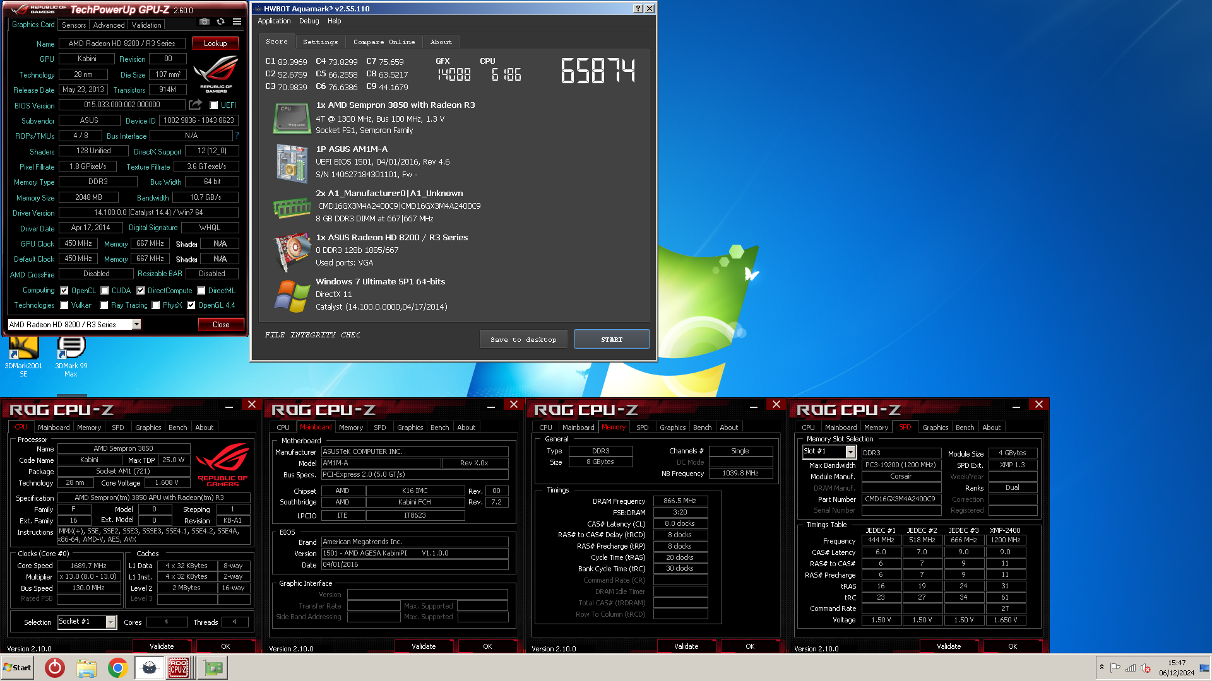This screenshot has height=681, width=1212.
Task: Click the CPU chip icon in Aquamark
Action: (x=292, y=119)
